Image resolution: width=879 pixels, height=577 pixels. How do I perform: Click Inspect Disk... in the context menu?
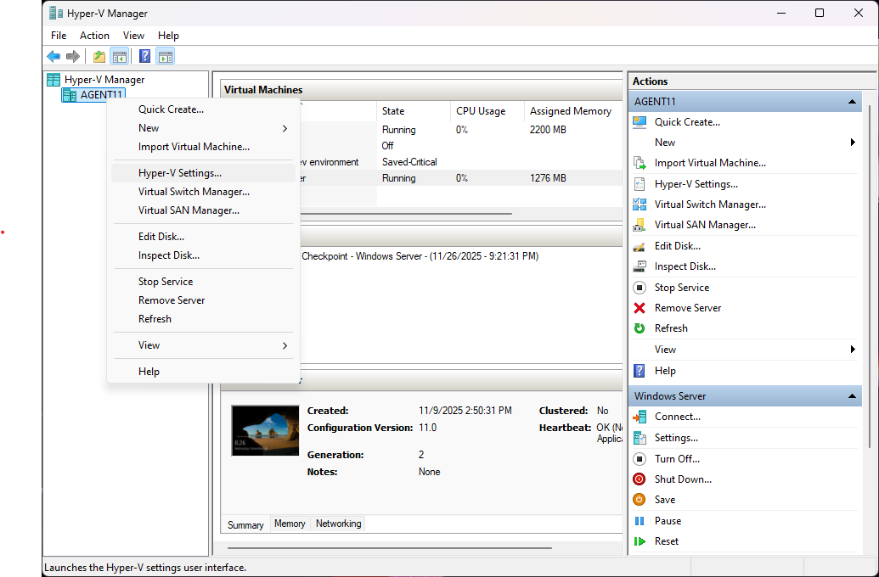[169, 255]
